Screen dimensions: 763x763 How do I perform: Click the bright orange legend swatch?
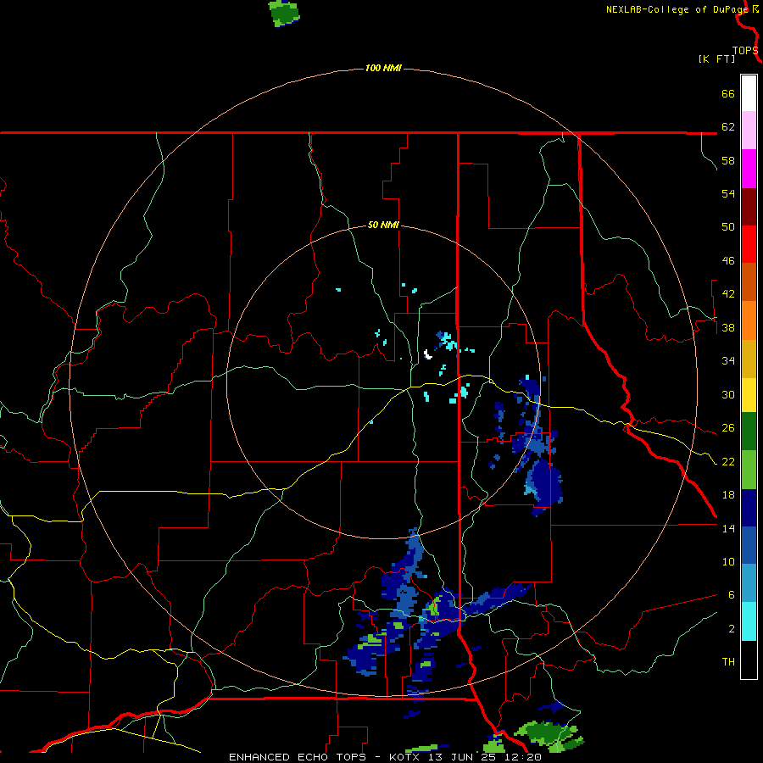pos(749,320)
